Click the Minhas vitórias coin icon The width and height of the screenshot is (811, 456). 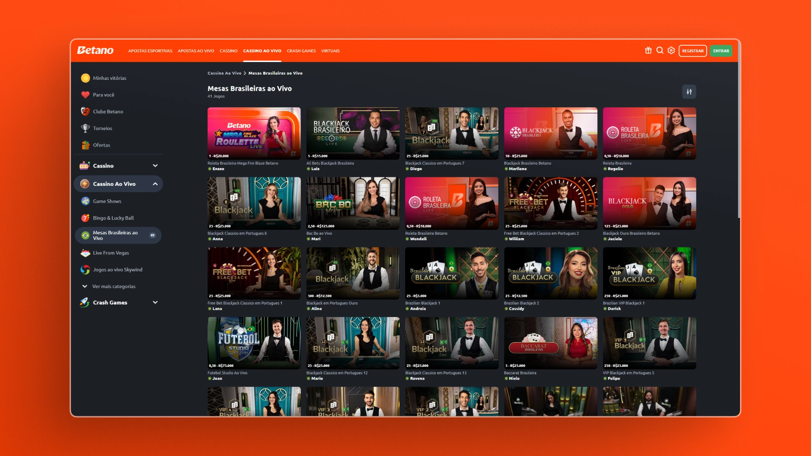[x=85, y=78]
